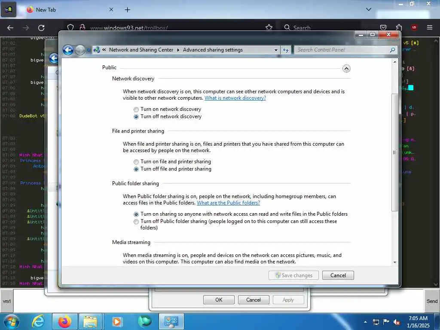This screenshot has height=330, width=440.
Task: Select Turn on sharing for Public folders
Action: click(136, 214)
